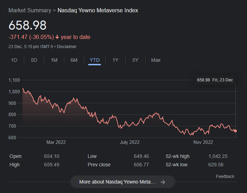Click the active YTD range tab
Image resolution: width=247 pixels, height=193 pixels.
coord(95,60)
